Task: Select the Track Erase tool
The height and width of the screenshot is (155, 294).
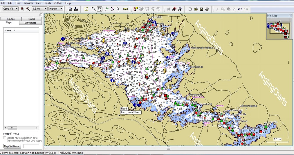Action: (142, 9)
